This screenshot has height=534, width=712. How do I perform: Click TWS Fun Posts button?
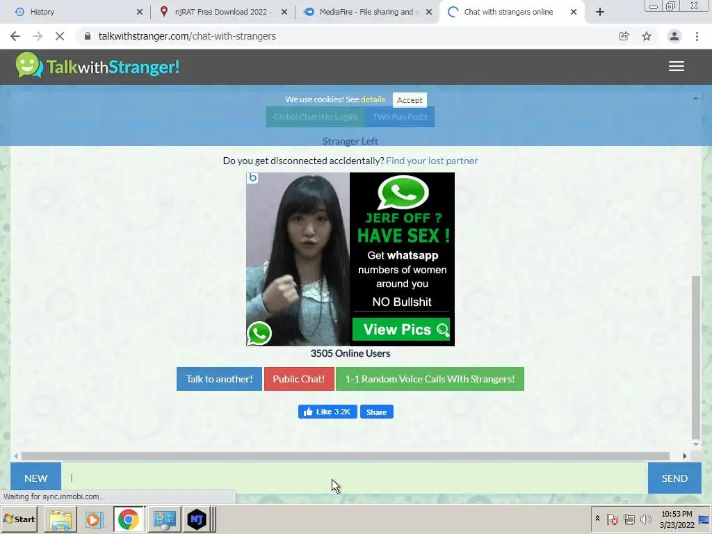click(400, 117)
